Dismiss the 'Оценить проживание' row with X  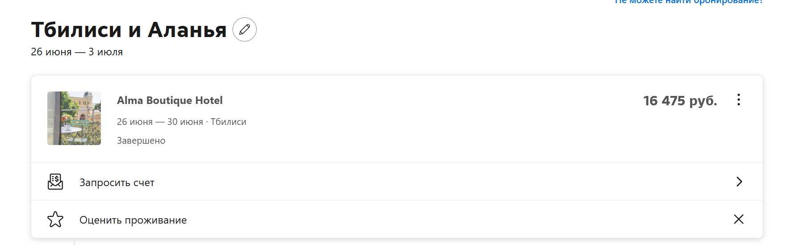click(x=739, y=219)
